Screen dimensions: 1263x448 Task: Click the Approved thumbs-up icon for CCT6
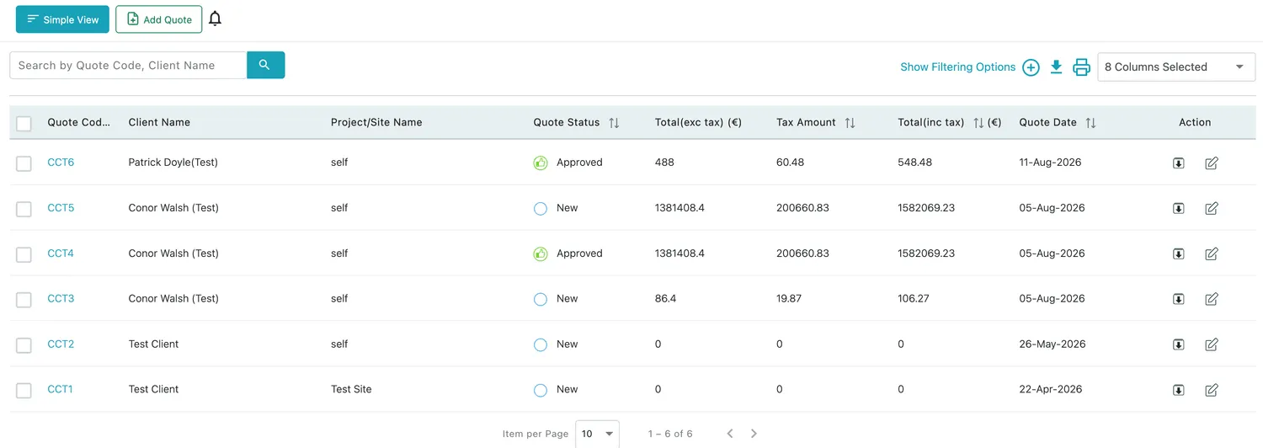541,163
